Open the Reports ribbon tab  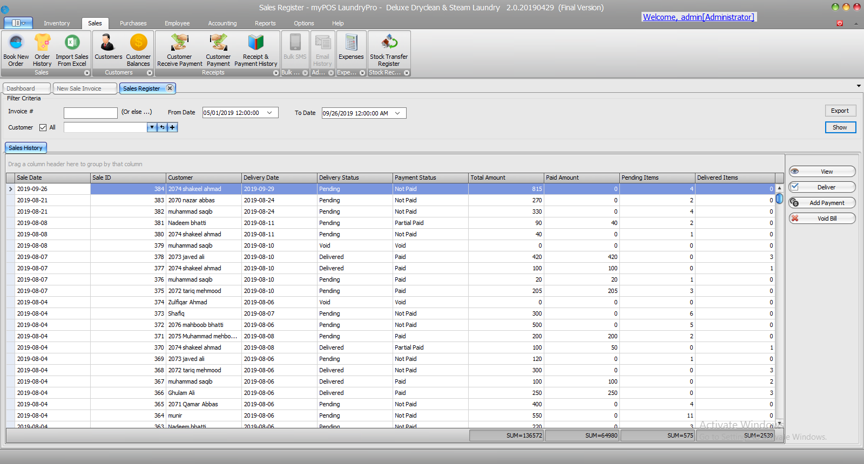pos(265,23)
